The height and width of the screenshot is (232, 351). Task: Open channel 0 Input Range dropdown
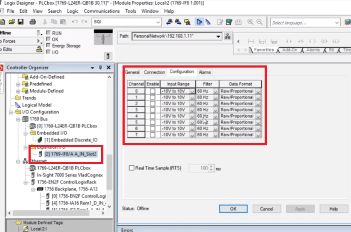pos(192,91)
